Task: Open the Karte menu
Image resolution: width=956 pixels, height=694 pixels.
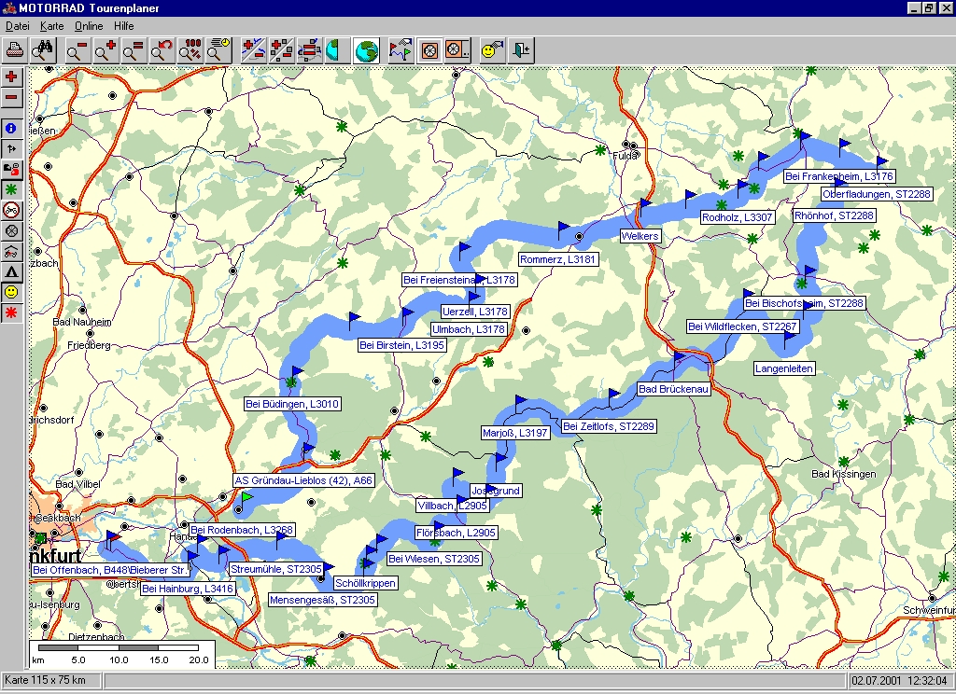Action: (x=51, y=26)
